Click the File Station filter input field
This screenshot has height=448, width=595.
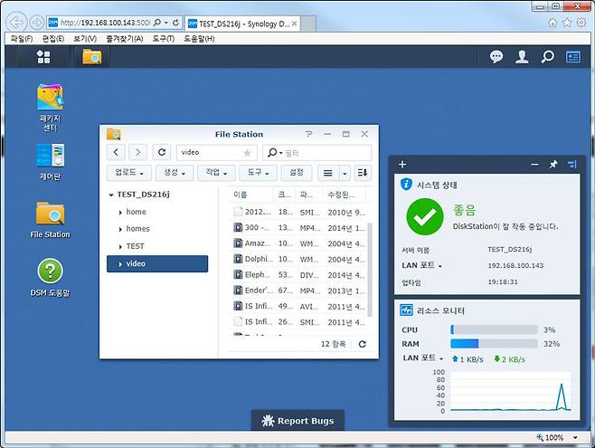[x=316, y=153]
